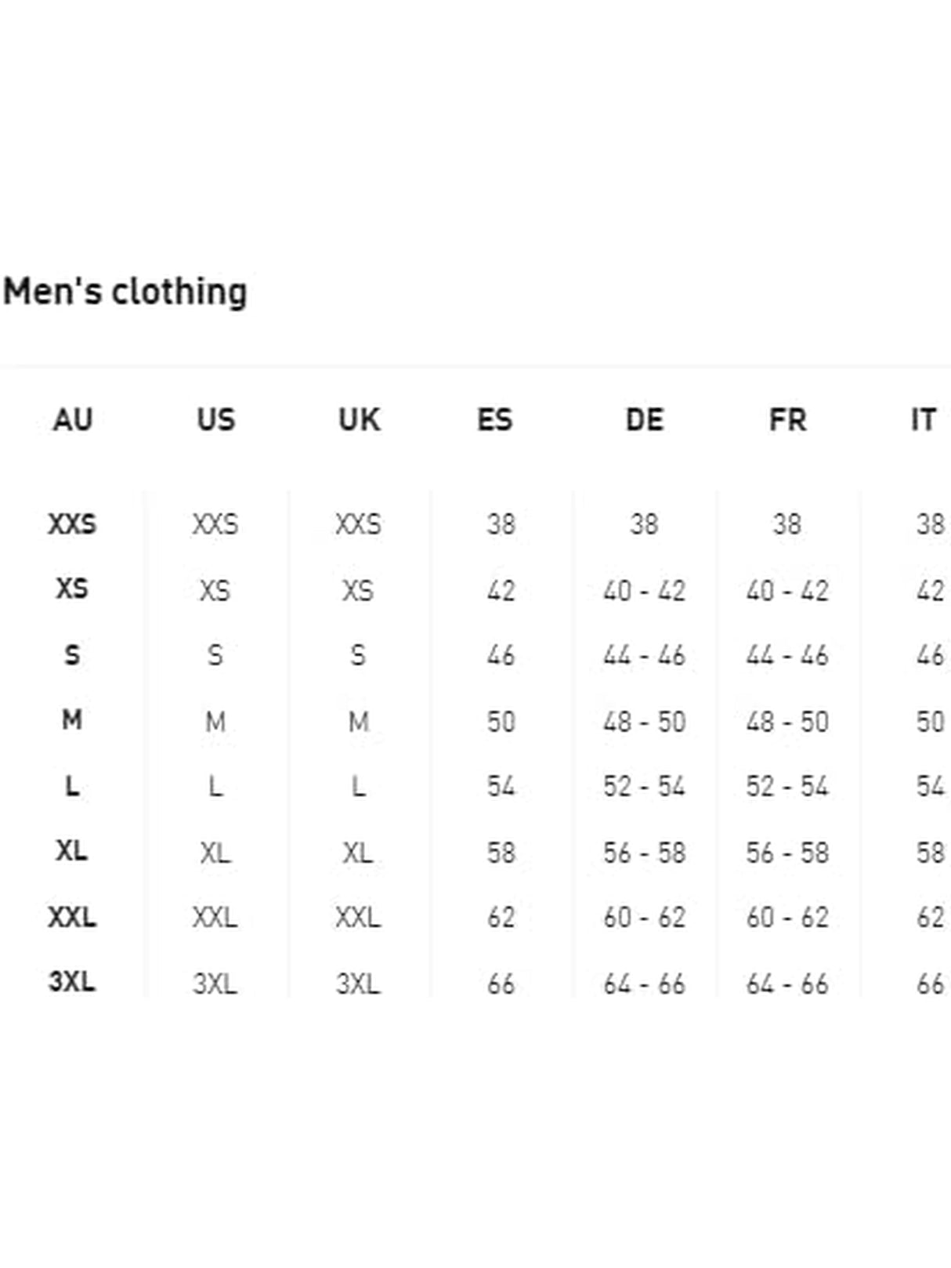The height and width of the screenshot is (1268, 951).
Task: Select the DE column header
Action: pos(644,420)
